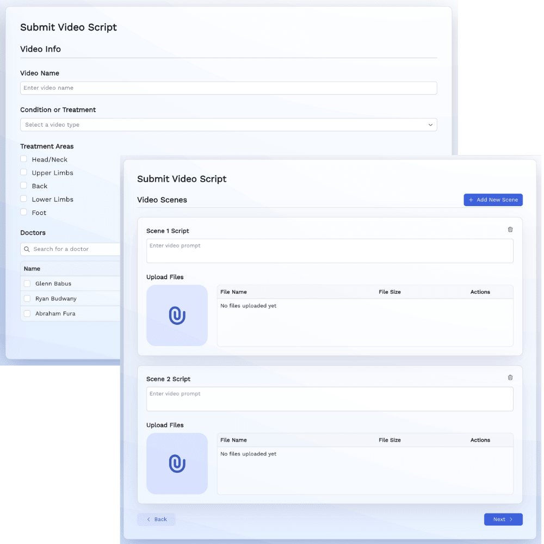Click Scene 2 paperclip upload area
Screen dimensions: 544x544
coord(177,463)
